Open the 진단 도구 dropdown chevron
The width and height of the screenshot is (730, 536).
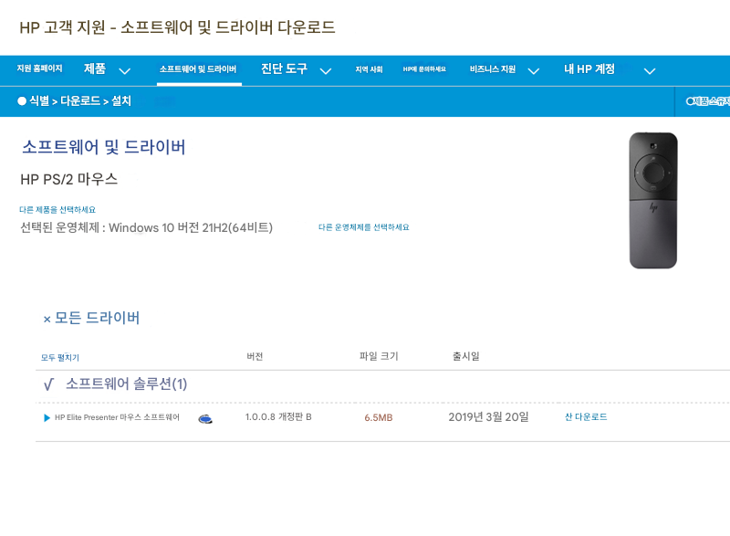(x=325, y=70)
